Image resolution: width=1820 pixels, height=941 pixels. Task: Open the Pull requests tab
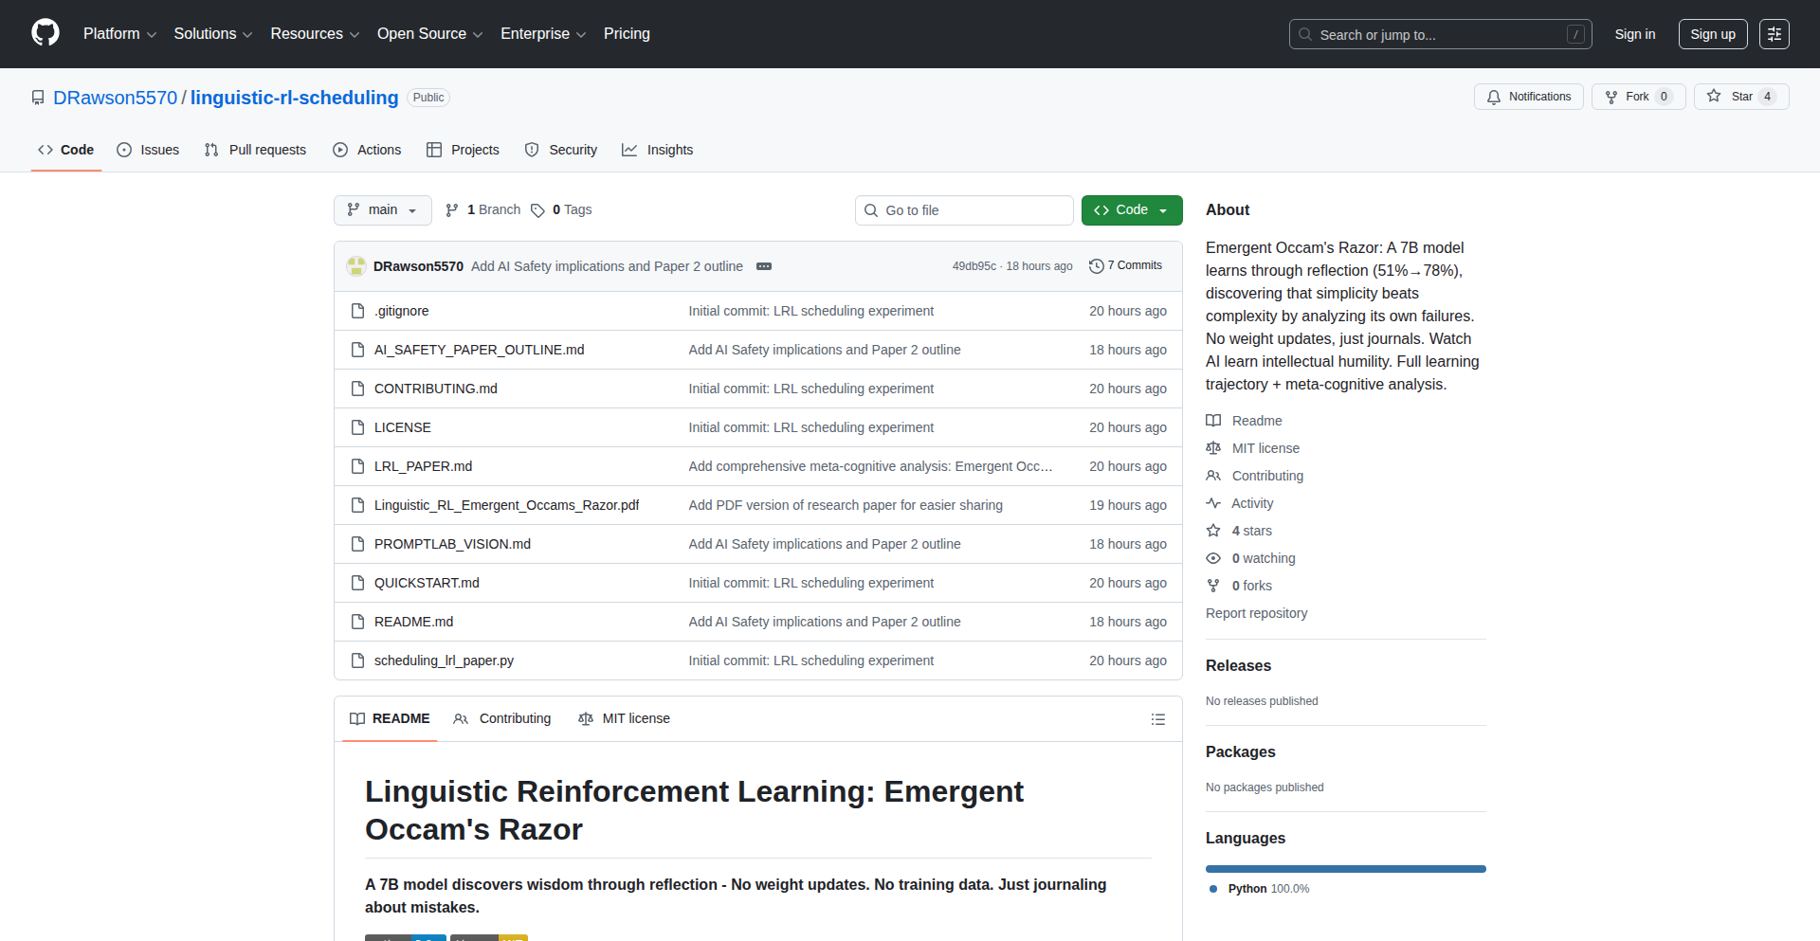coord(256,150)
